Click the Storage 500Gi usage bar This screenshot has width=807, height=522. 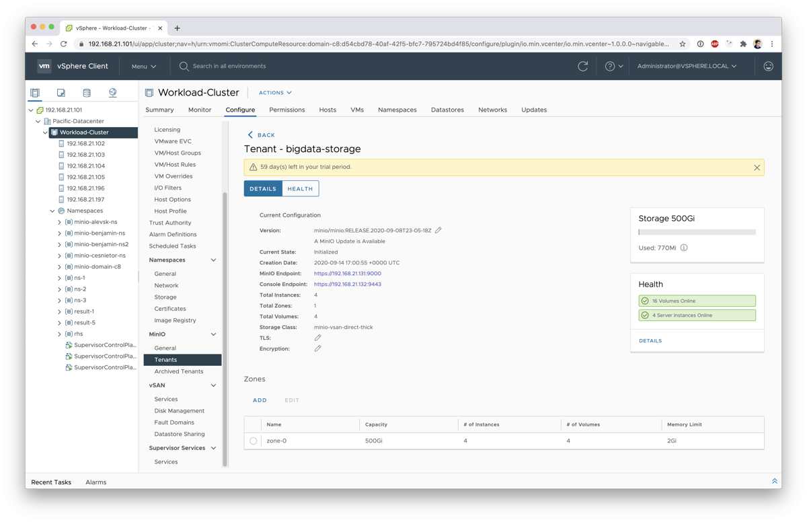(x=697, y=232)
